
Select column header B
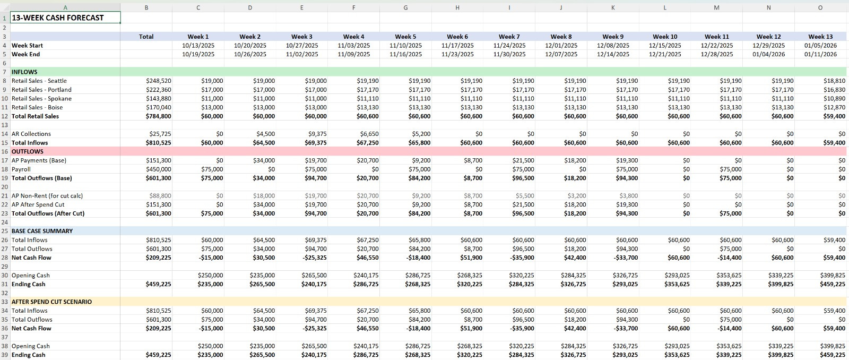pos(146,7)
